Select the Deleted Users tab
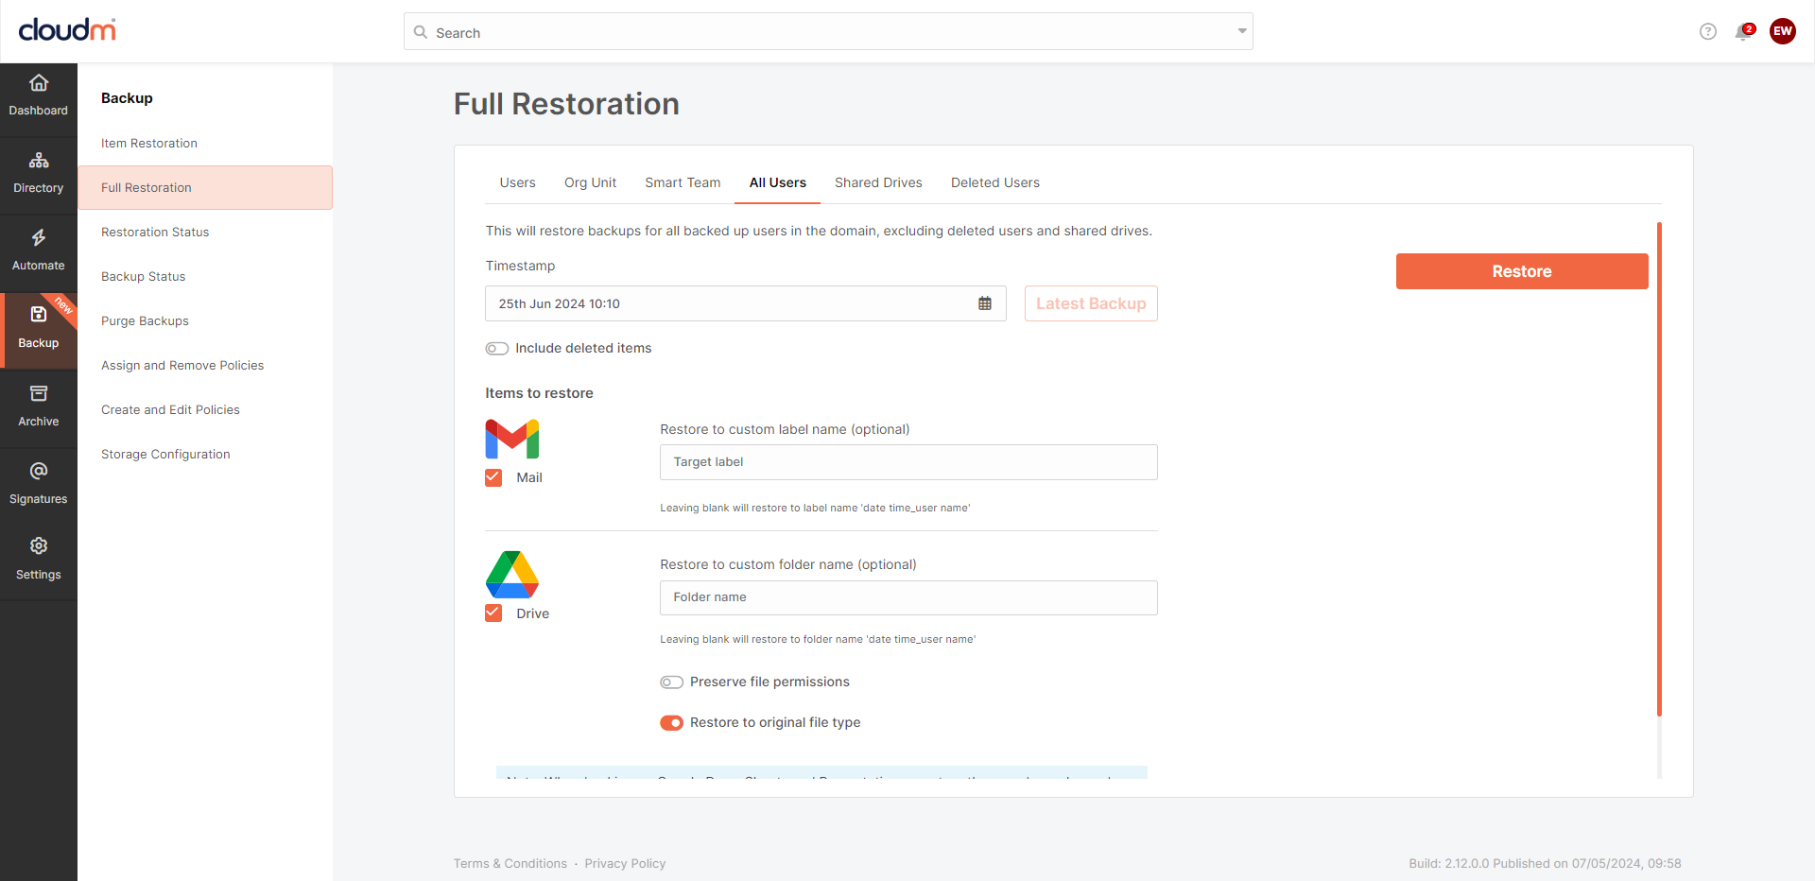The height and width of the screenshot is (881, 1815). click(994, 182)
